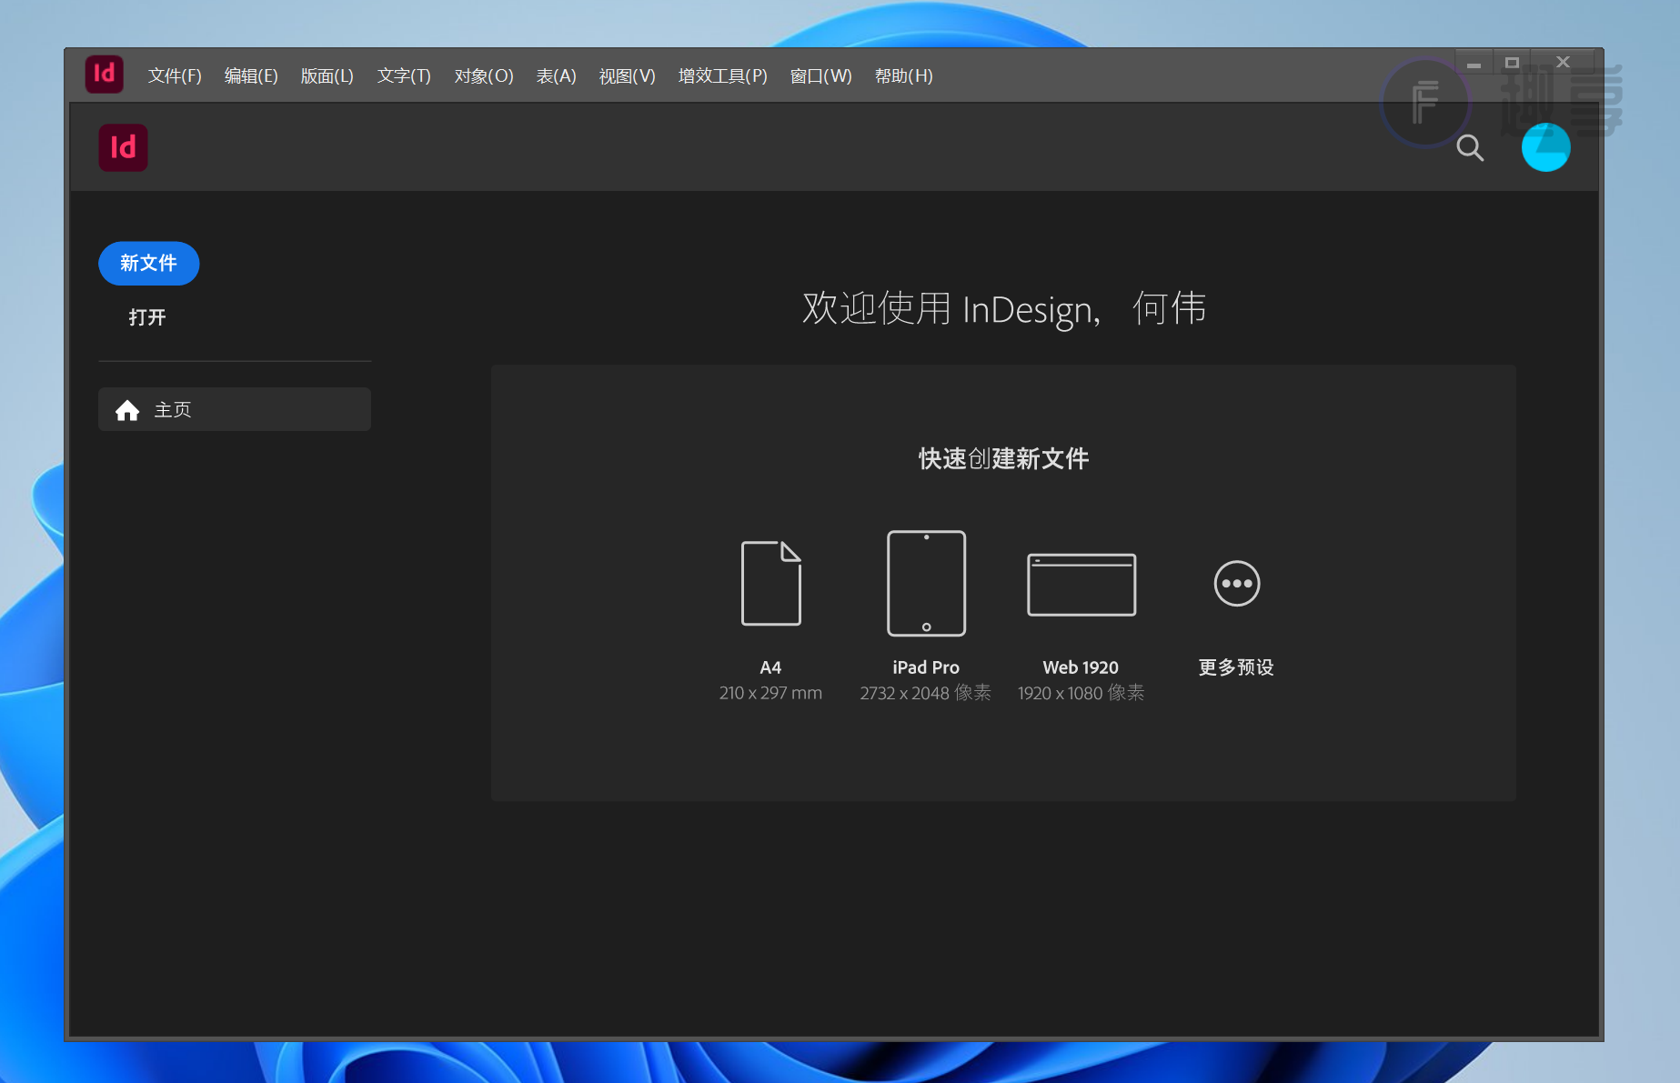
Task: Click the 更多预设 label
Action: [x=1236, y=667]
